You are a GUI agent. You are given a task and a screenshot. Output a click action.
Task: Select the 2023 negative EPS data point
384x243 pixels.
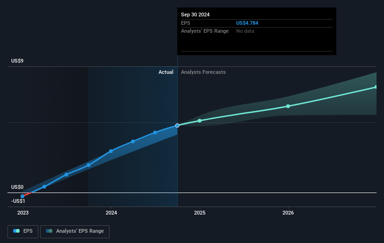pyautogui.click(x=22, y=196)
